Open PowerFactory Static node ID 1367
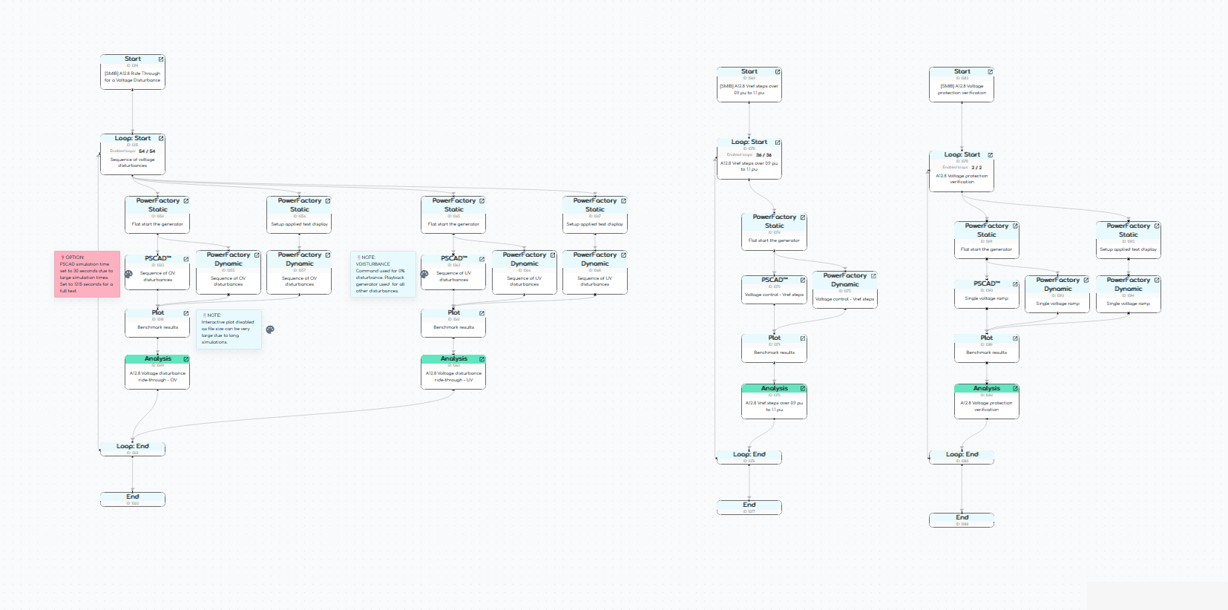Image resolution: width=1228 pixels, height=610 pixels. coord(624,201)
